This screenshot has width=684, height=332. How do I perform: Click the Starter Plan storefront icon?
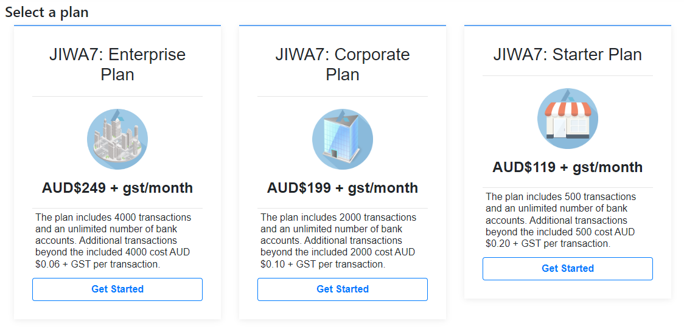568,119
